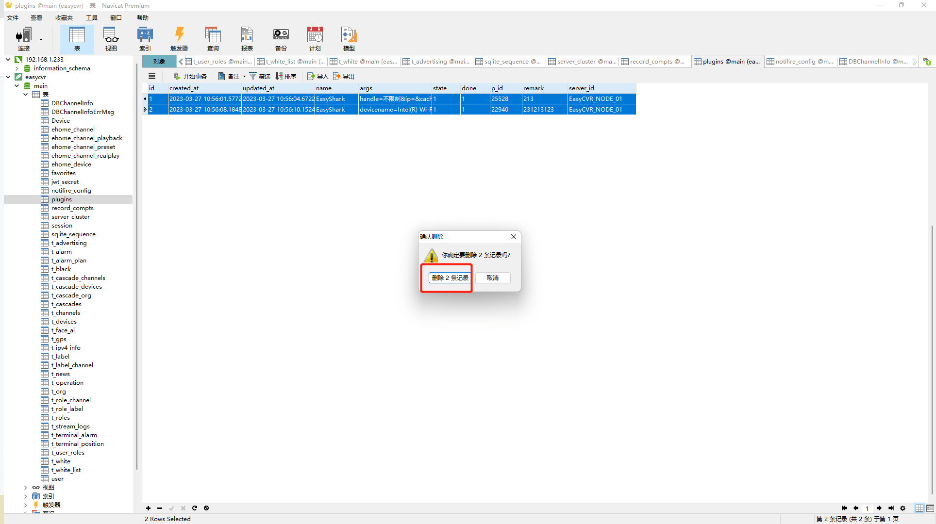Switch to the server_cluster tab
Viewport: 936px width, 524px height.
(582, 62)
